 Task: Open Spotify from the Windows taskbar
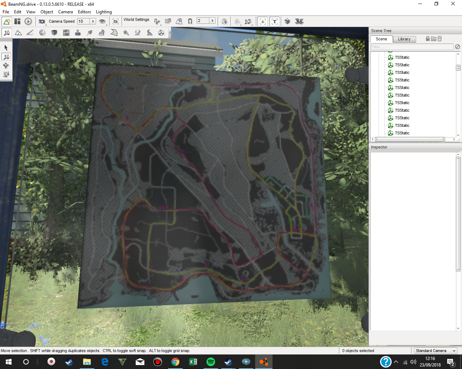pyautogui.click(x=211, y=362)
